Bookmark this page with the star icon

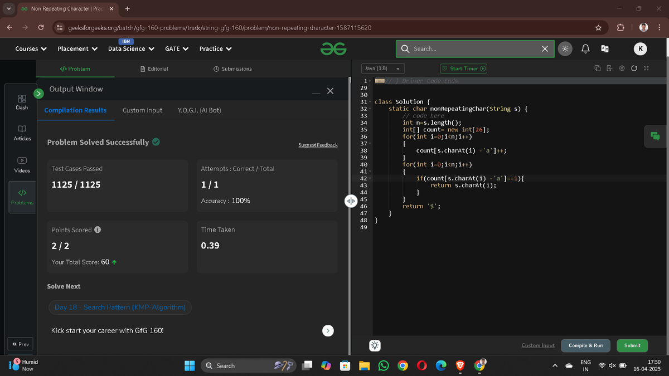[598, 27]
